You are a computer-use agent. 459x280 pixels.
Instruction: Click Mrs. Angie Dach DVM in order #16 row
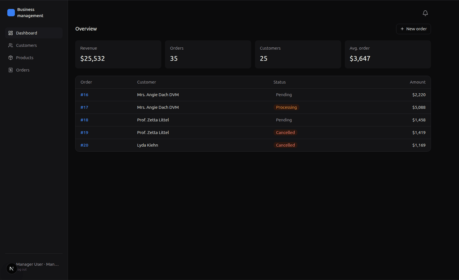coord(158,95)
